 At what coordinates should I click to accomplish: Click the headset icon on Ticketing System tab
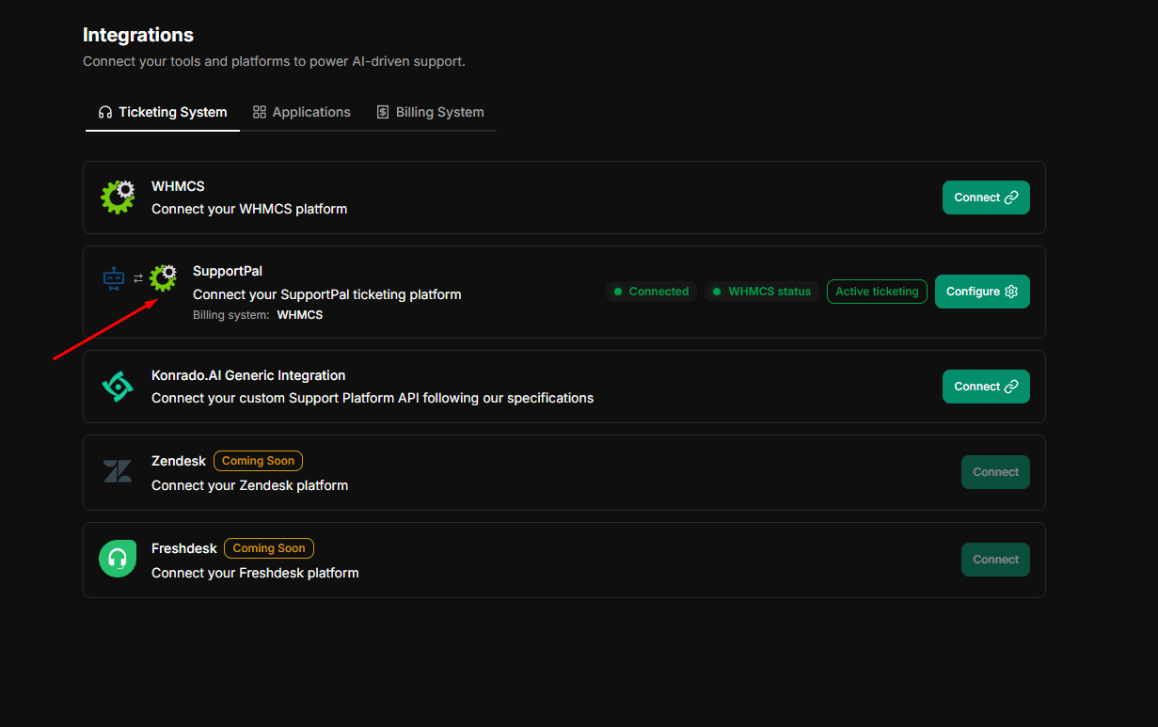(x=105, y=112)
